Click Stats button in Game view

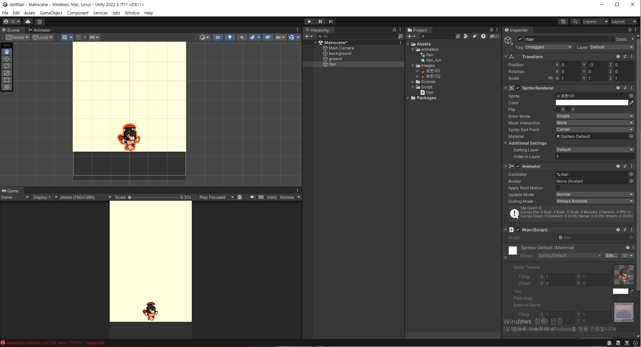point(272,197)
